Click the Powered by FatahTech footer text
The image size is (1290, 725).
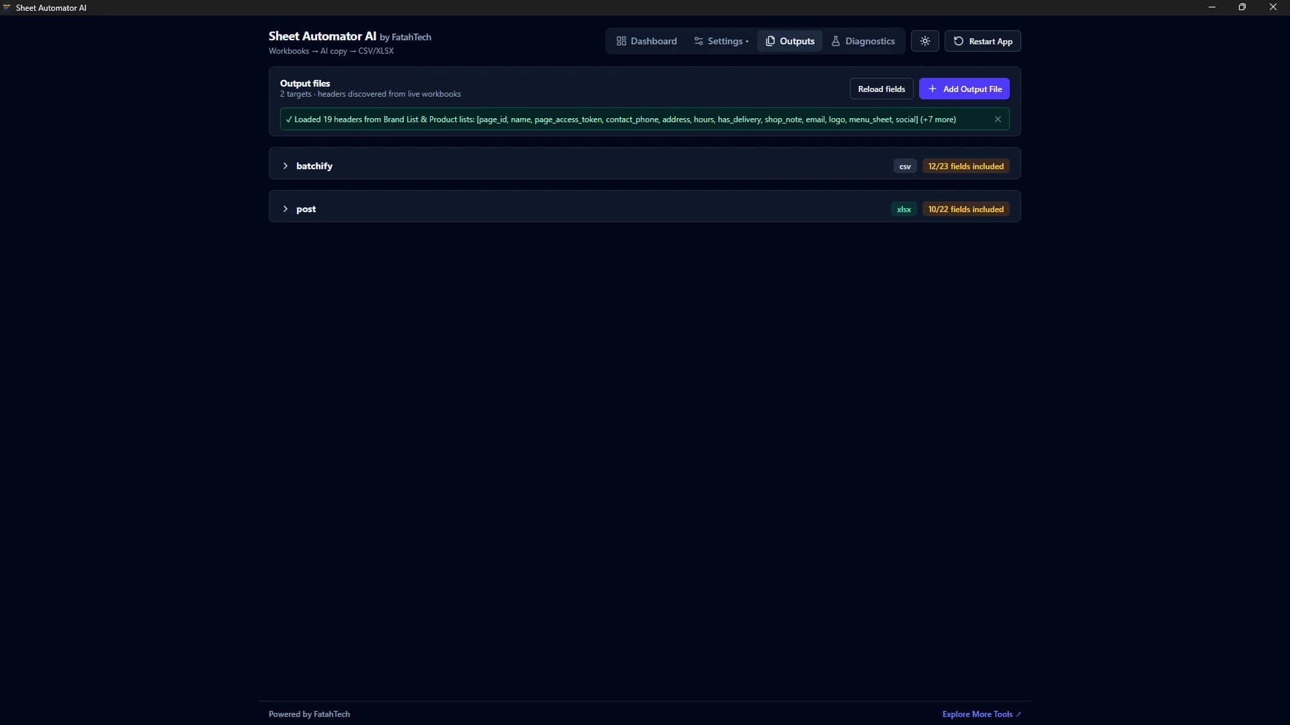click(309, 714)
